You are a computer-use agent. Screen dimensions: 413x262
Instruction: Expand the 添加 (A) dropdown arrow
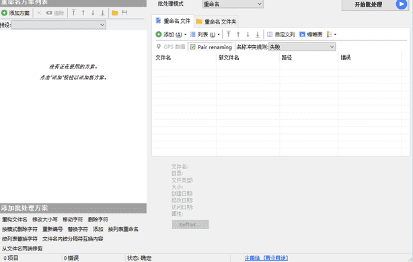(x=186, y=34)
